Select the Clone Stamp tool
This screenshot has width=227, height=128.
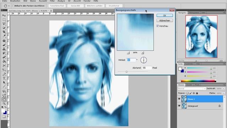pos(4,49)
